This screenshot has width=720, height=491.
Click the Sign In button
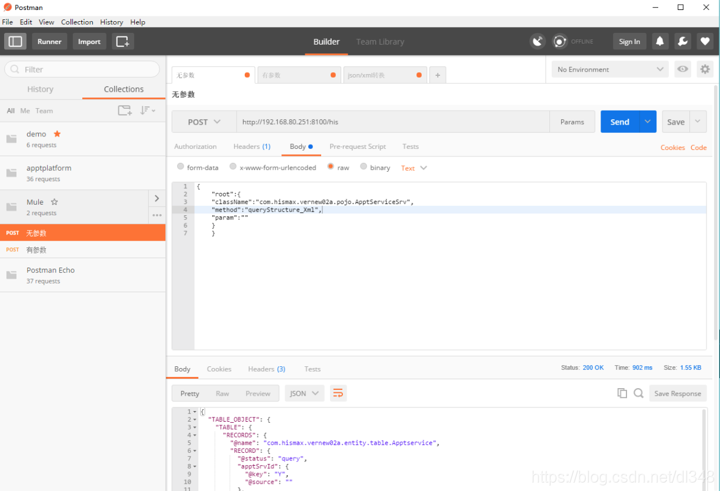629,42
